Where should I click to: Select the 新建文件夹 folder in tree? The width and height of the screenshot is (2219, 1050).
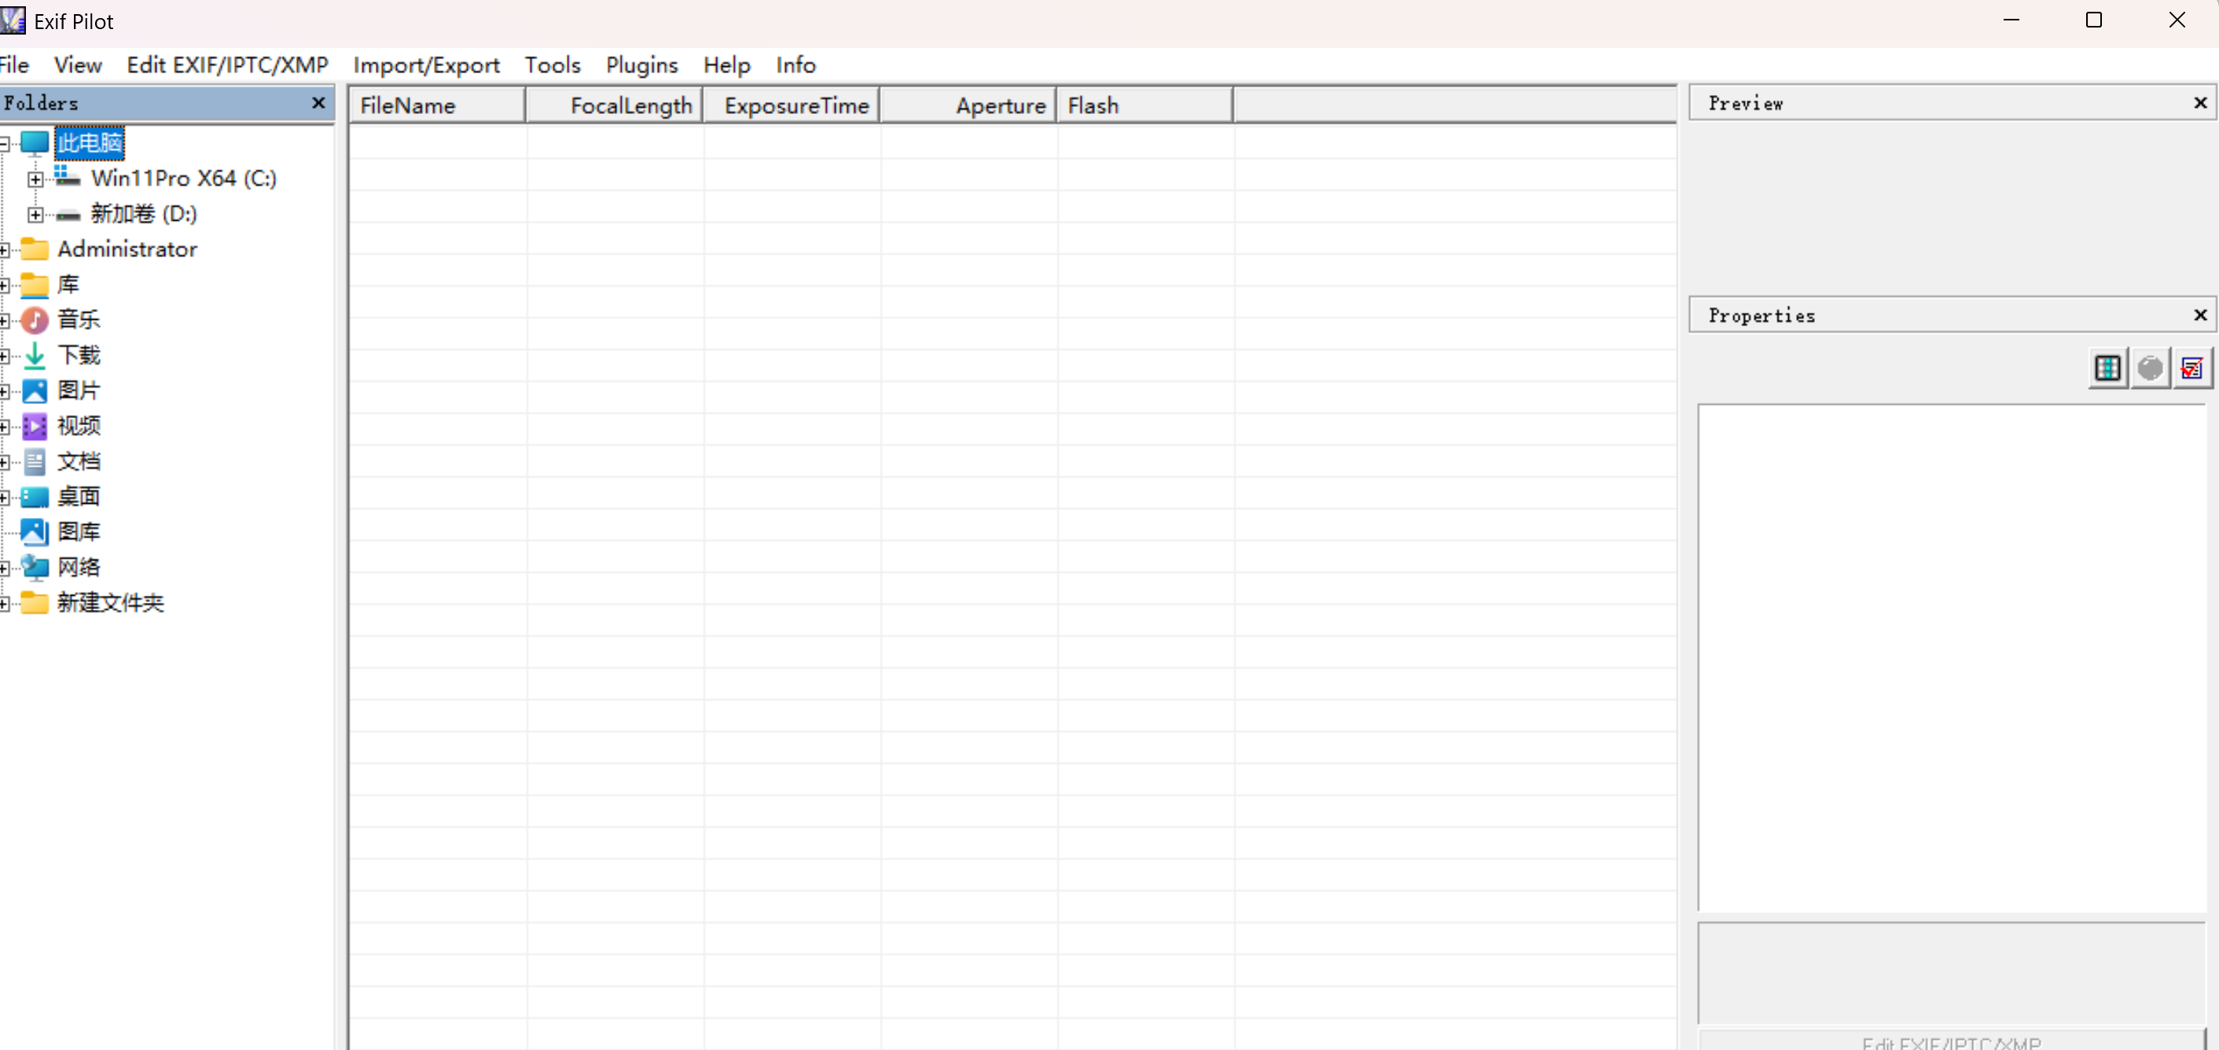pyautogui.click(x=110, y=603)
